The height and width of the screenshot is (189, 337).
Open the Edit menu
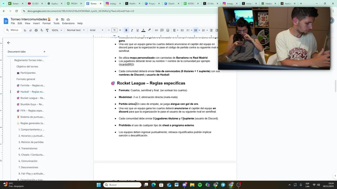click(x=20, y=23)
